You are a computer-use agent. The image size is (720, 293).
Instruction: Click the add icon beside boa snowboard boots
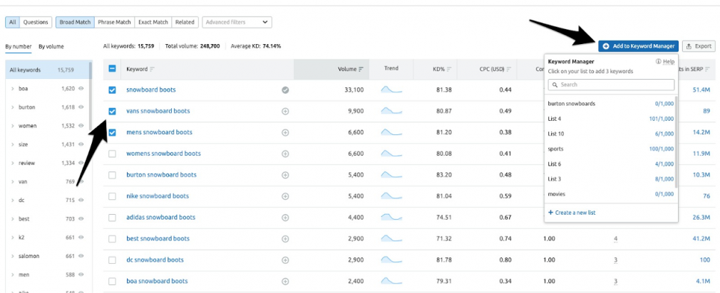(285, 281)
